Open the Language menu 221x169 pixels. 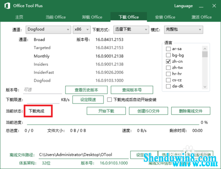pos(183,6)
